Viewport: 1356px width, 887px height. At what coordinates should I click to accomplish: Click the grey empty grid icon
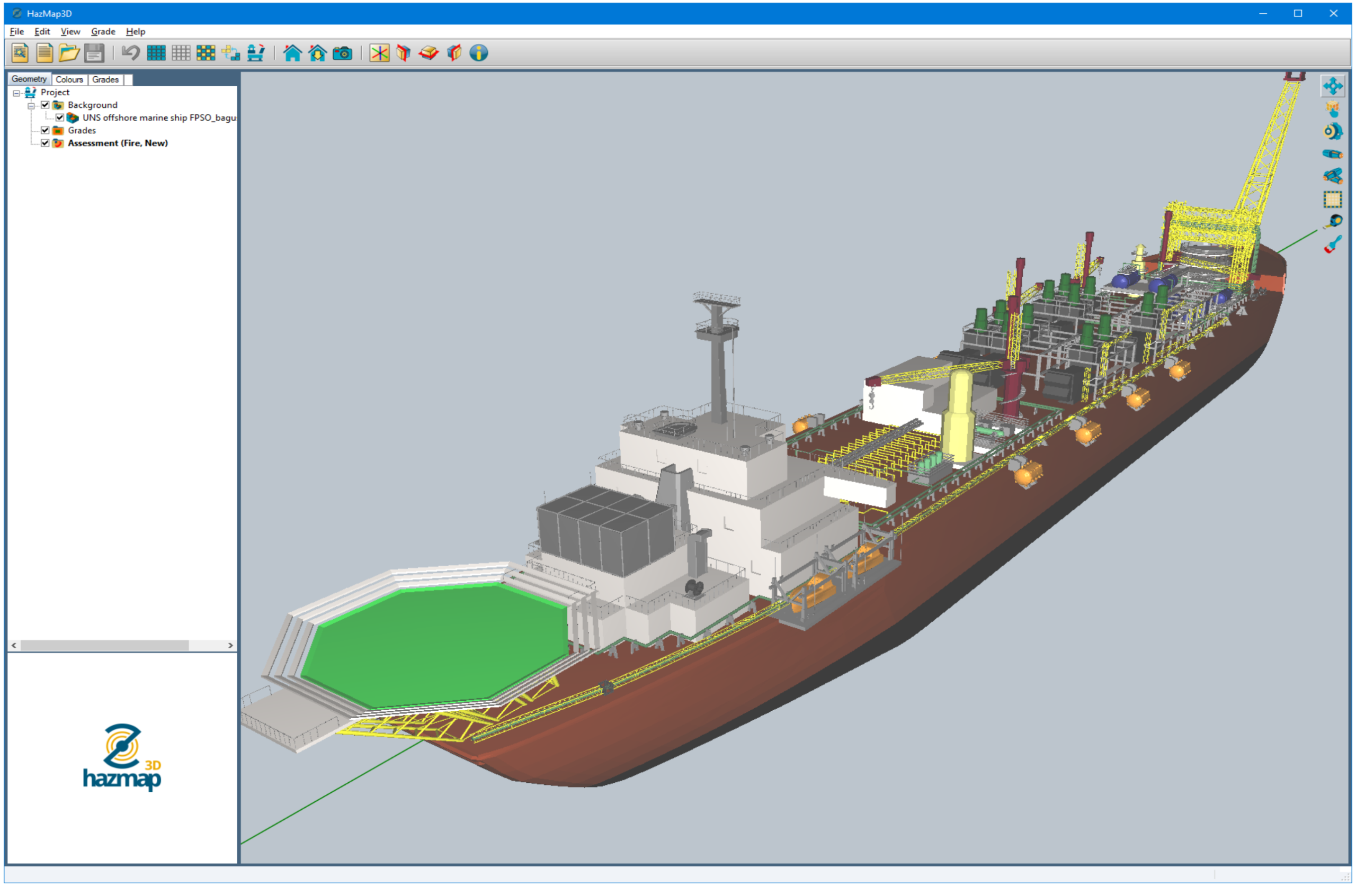point(181,53)
